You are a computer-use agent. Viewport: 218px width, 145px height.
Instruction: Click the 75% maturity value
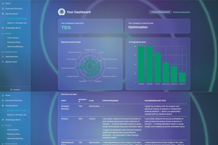pos(66,28)
